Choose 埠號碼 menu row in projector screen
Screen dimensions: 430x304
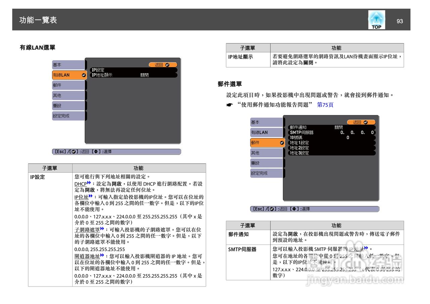click(x=332, y=138)
